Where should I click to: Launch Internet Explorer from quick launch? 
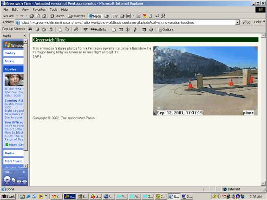[28, 196]
